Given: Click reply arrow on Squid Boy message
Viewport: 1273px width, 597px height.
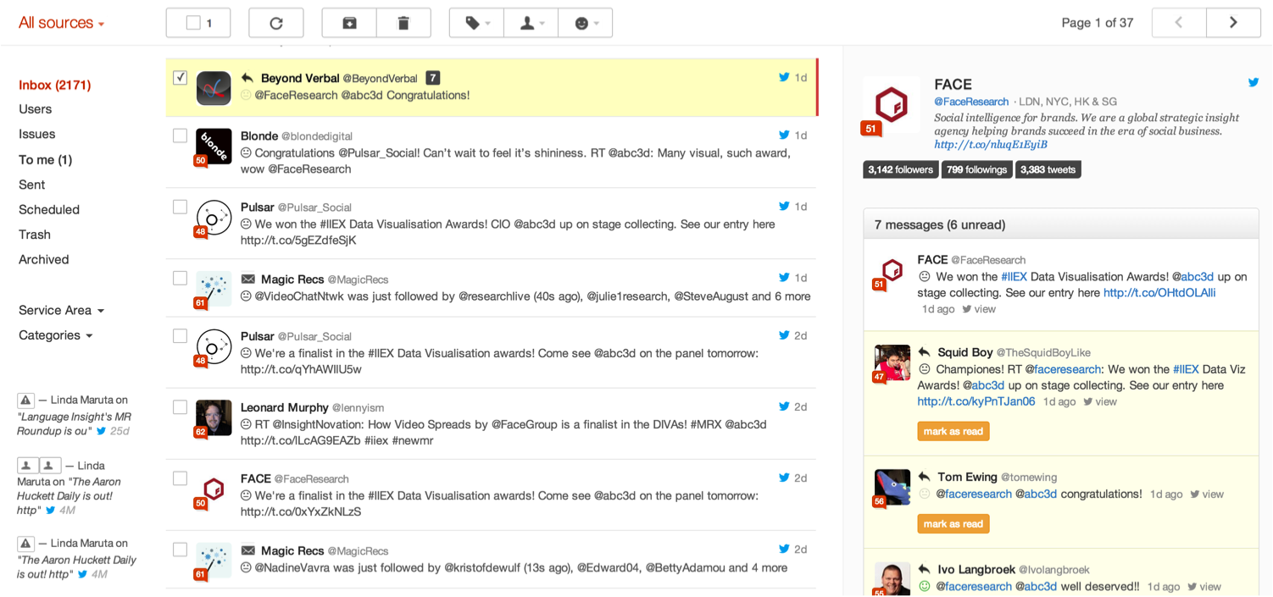Looking at the screenshot, I should 924,352.
